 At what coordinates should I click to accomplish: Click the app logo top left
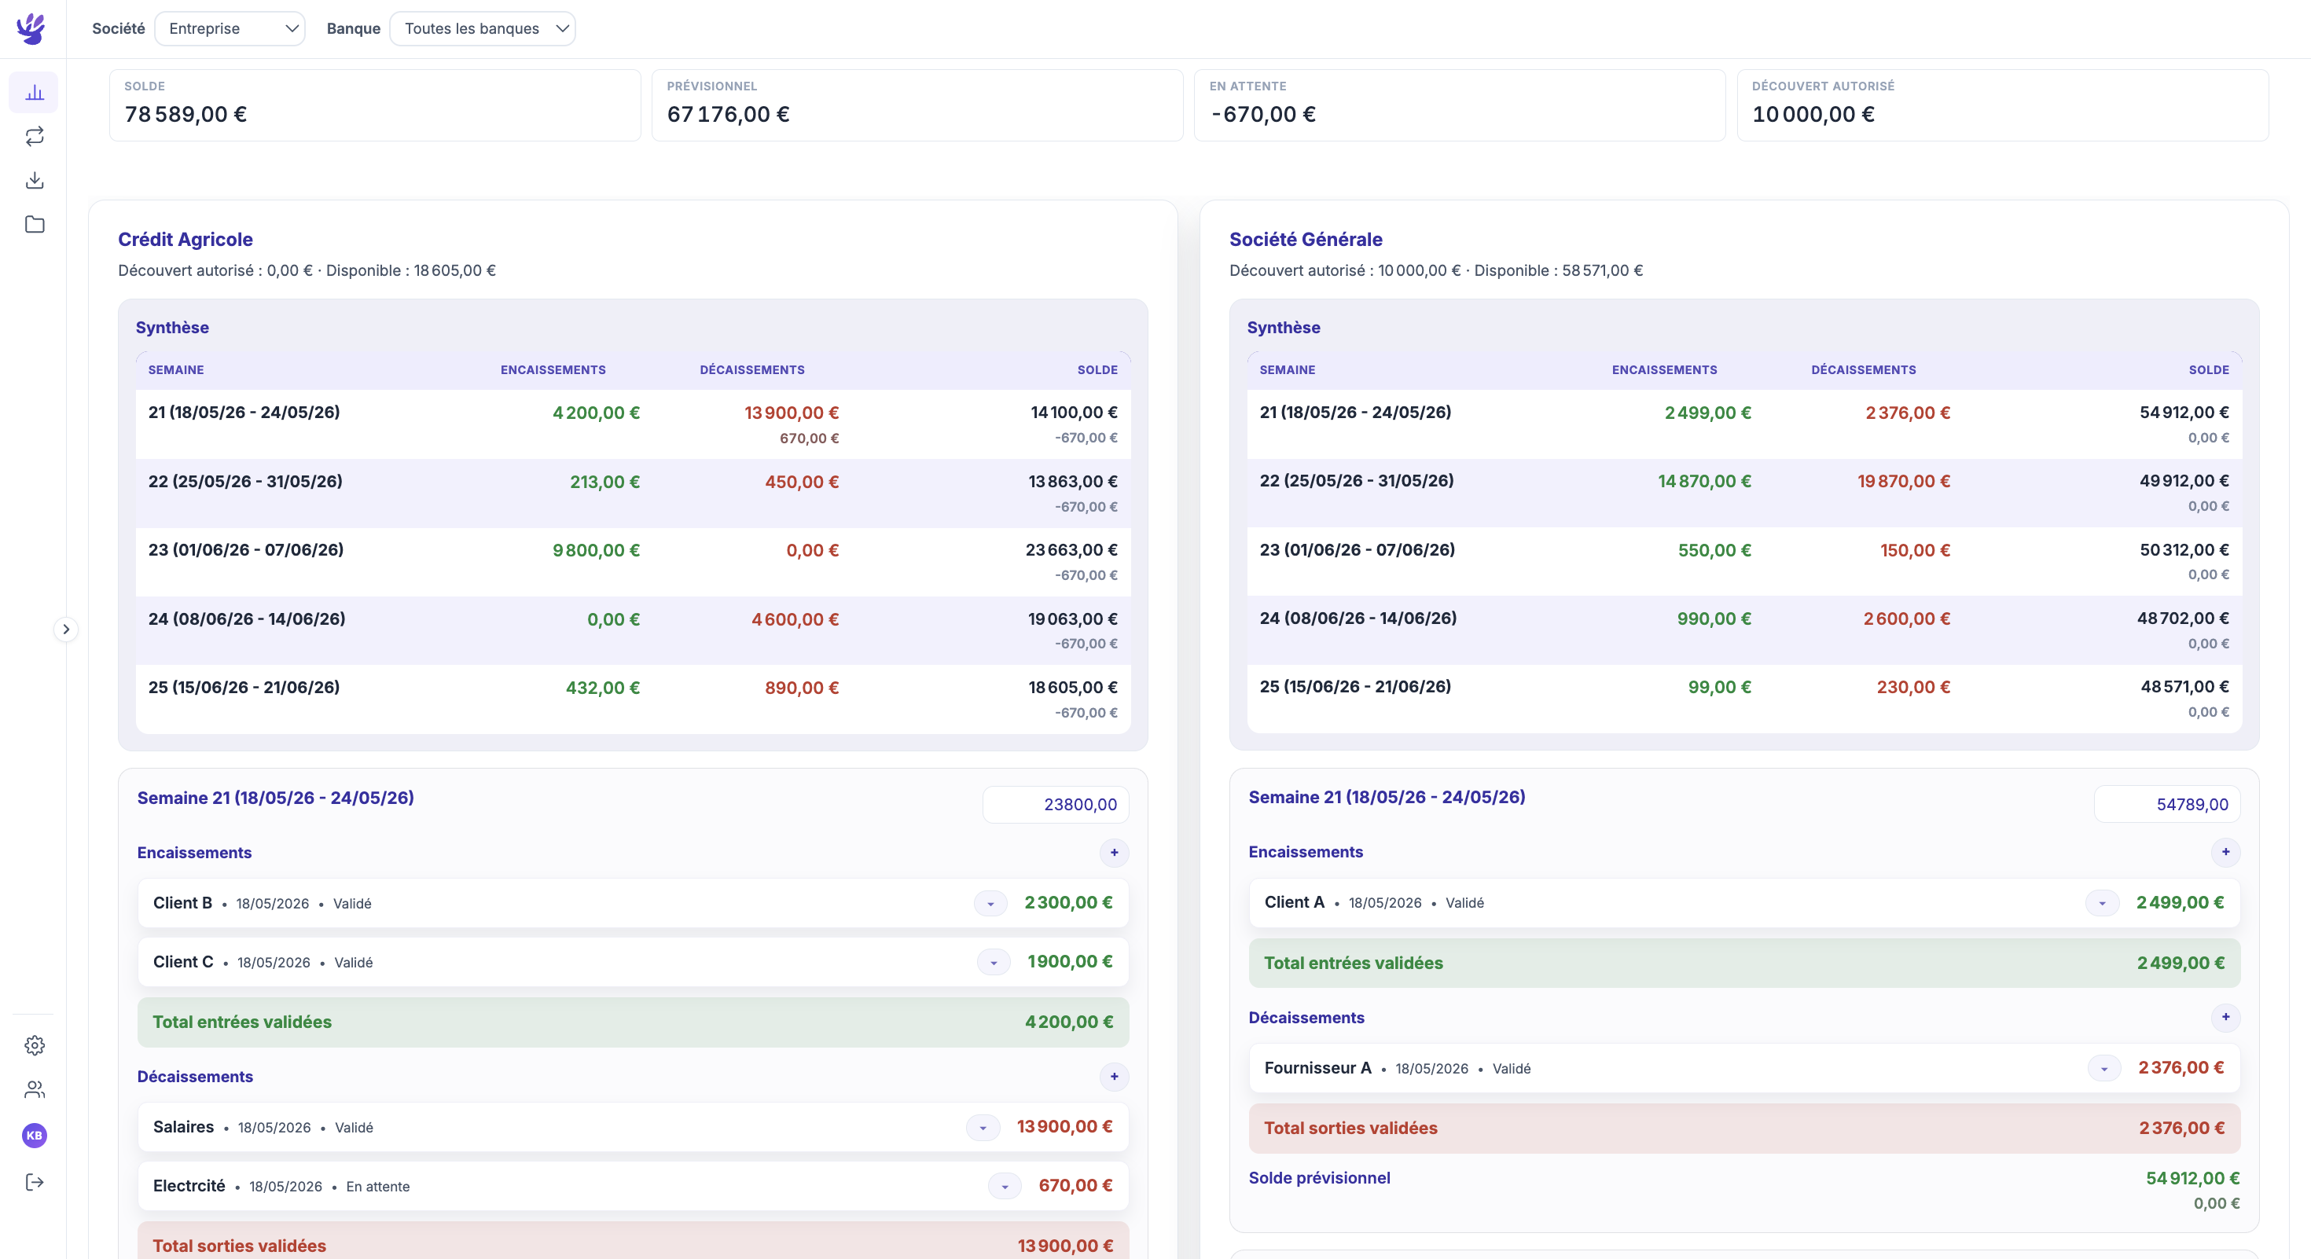click(x=31, y=29)
